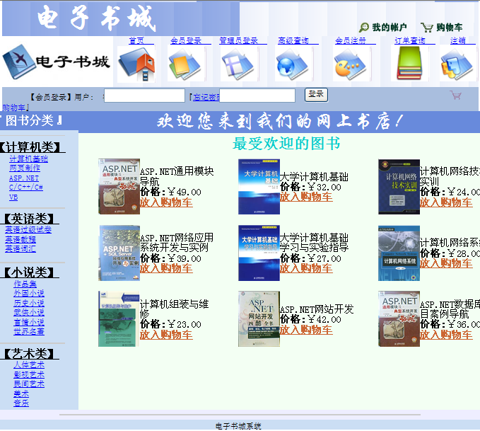Open the 美术 category link
The height and width of the screenshot is (431, 480).
21,393
